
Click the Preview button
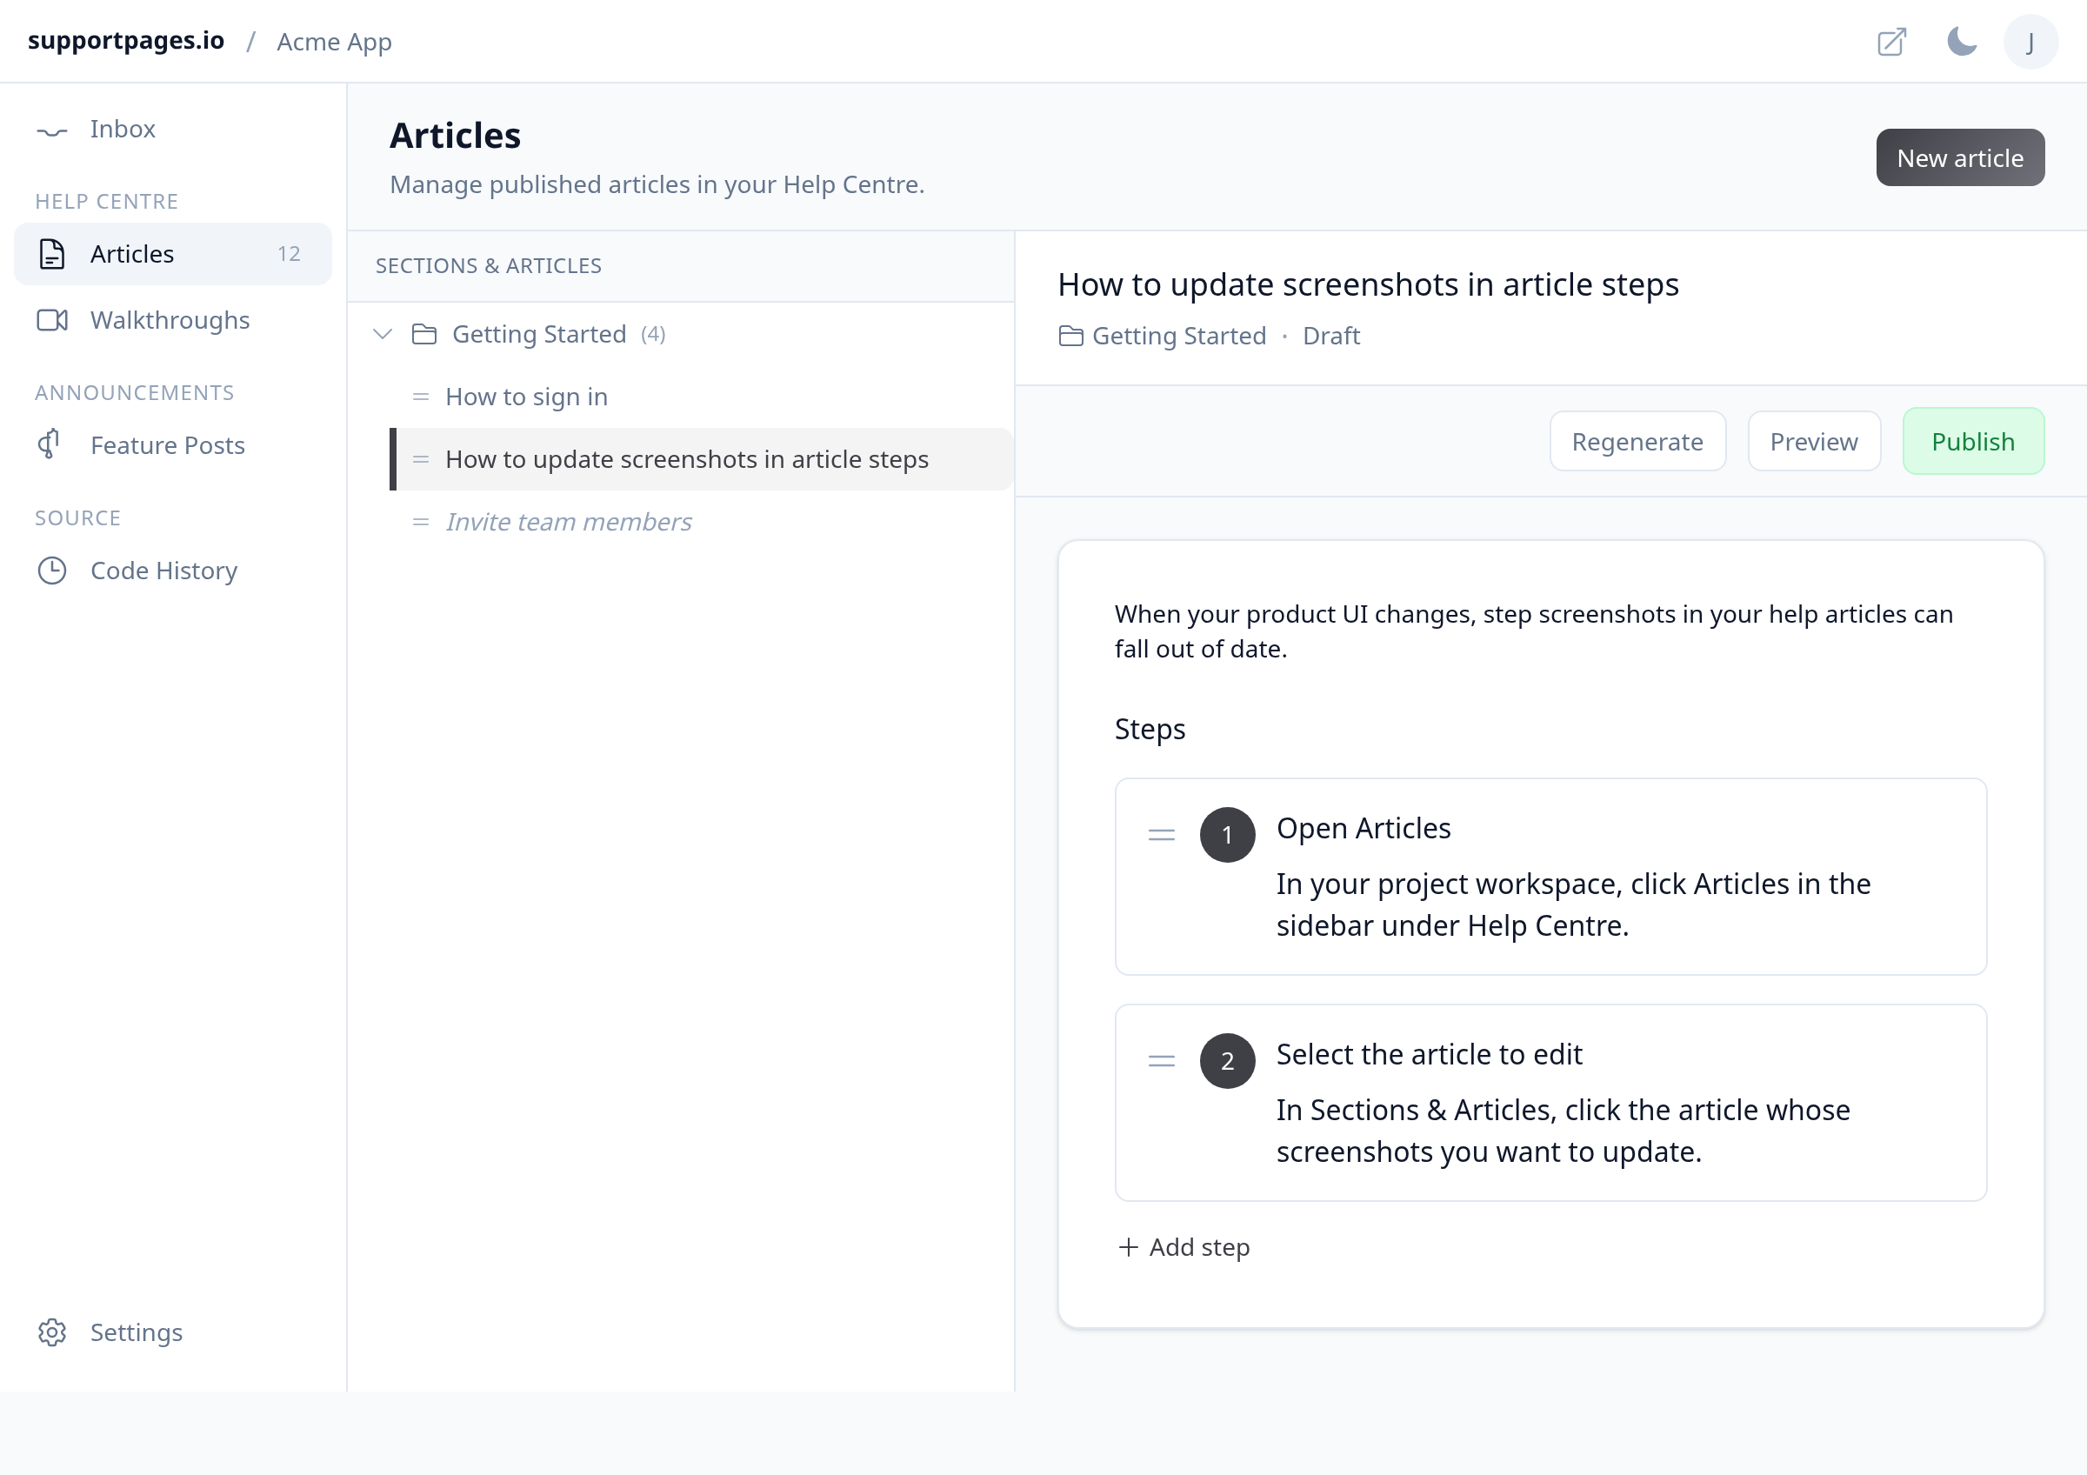coord(1813,442)
